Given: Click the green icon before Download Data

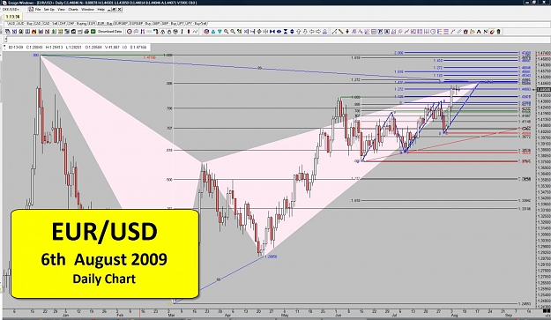Looking at the screenshot, I should coord(93,32).
